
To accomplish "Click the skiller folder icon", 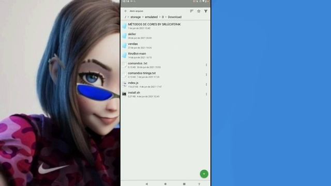I will point(124,36).
